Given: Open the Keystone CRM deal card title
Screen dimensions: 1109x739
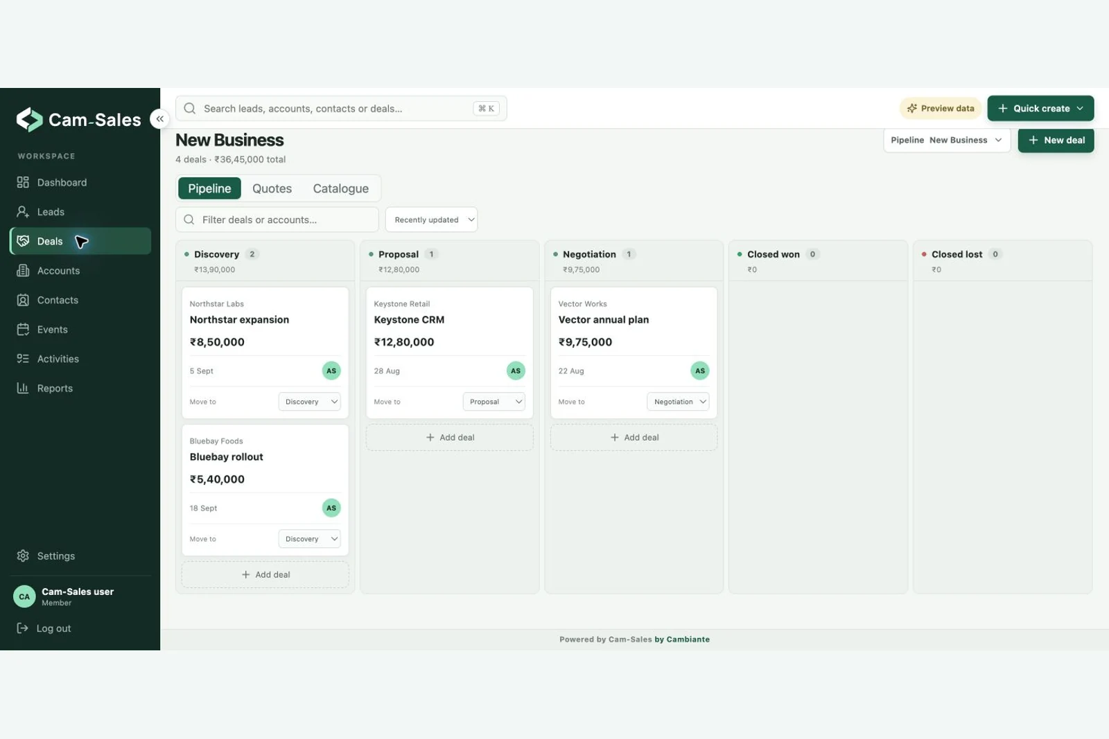Looking at the screenshot, I should [x=409, y=320].
